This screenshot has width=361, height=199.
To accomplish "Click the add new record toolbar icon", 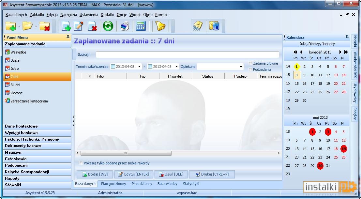I will (x=66, y=26).
